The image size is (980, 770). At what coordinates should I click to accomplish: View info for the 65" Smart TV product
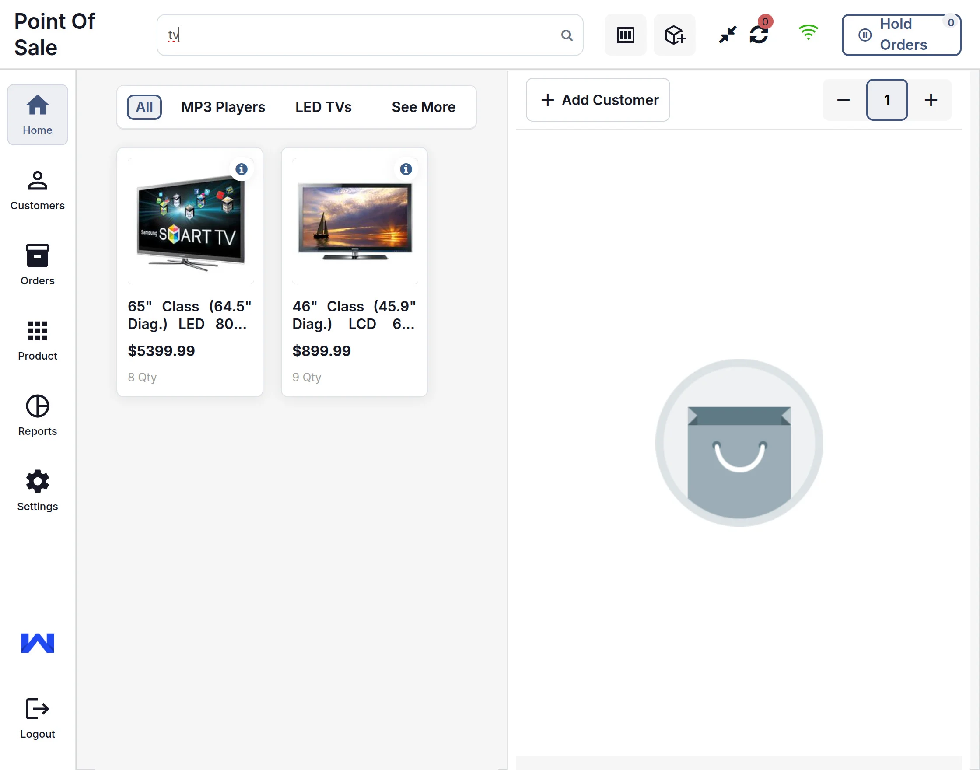[x=241, y=169]
